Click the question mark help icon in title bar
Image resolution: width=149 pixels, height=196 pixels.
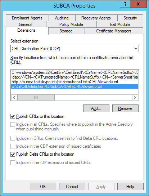pyautogui.click(x=125, y=4)
